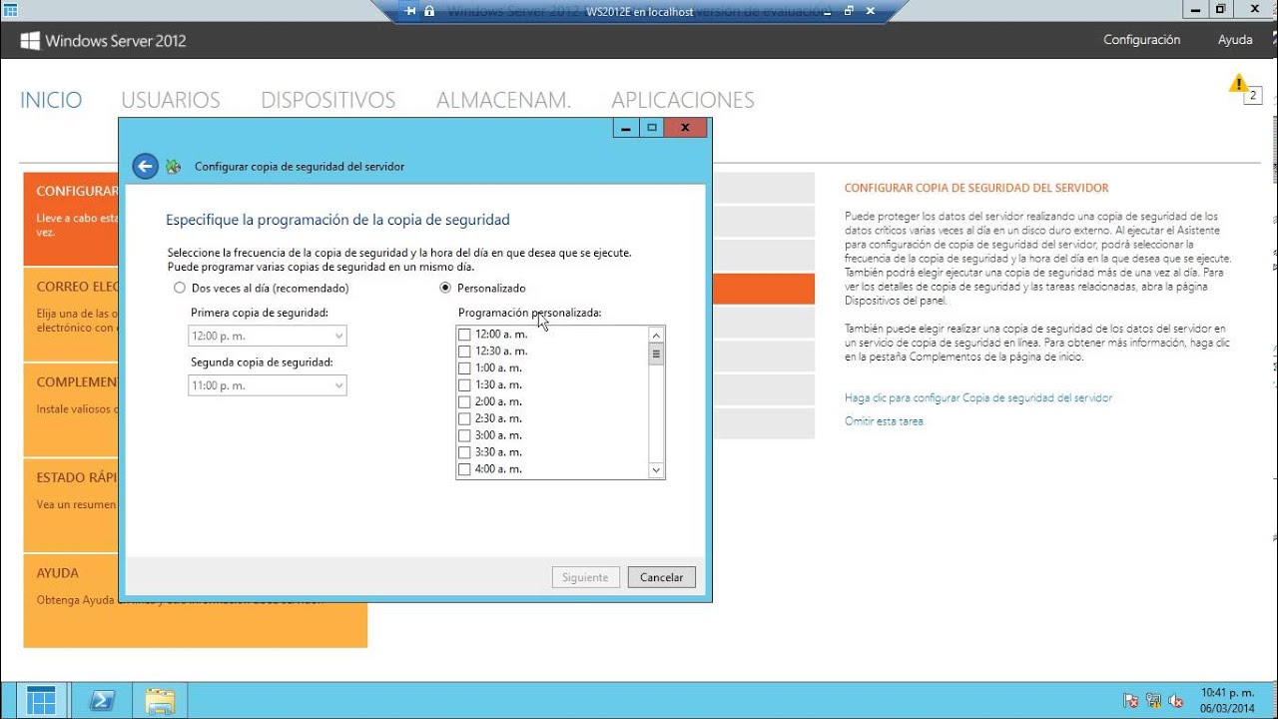Go to the APLICACIONES tab
This screenshot has height=719, width=1278.
pos(683,100)
